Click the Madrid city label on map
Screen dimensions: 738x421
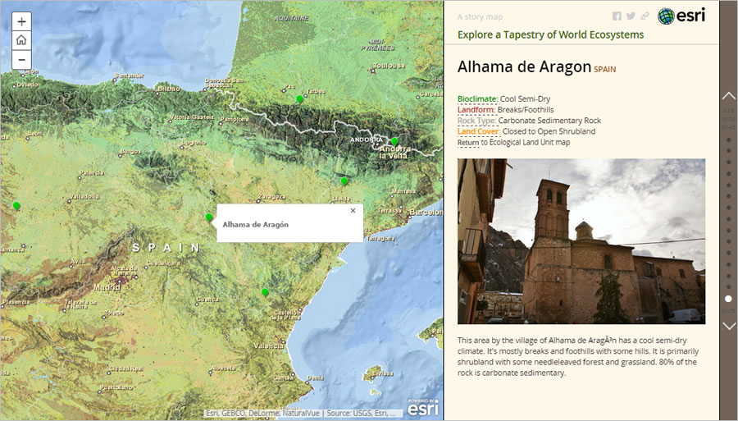pos(107,286)
